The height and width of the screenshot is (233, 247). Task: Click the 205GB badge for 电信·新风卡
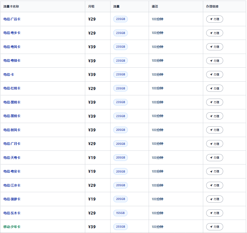pos(120,130)
